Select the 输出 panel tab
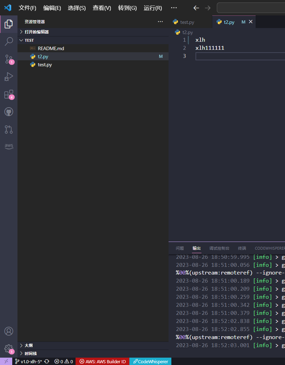This screenshot has width=285, height=365. click(197, 248)
